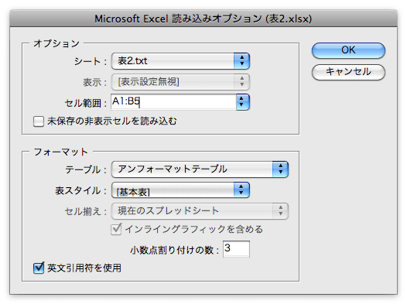Click the テーブル label text
Screen dimensions: 407x304
pos(86,169)
